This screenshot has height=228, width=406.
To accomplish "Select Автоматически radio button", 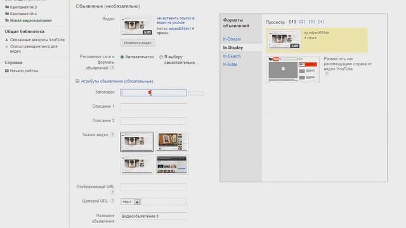I will (x=122, y=57).
